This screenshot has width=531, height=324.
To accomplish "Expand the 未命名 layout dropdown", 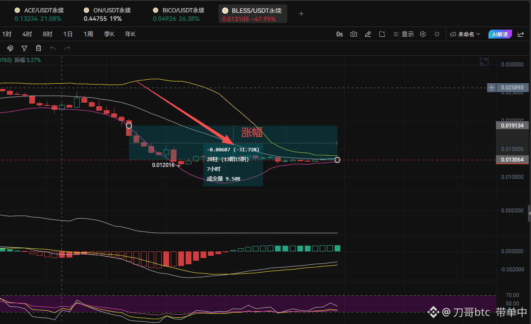I will click(465, 34).
